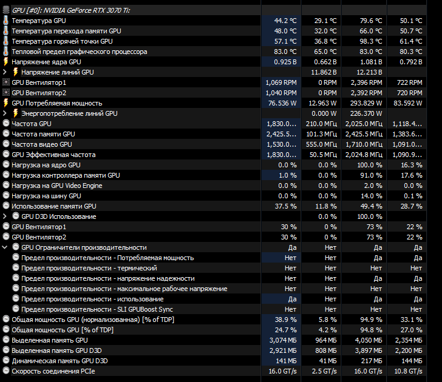Click fan icon of first GPU Вентилятор1 RPM row

[5, 82]
